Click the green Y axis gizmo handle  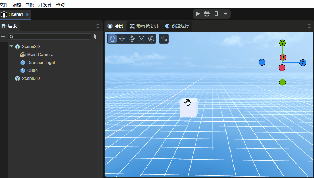pyautogui.click(x=282, y=43)
